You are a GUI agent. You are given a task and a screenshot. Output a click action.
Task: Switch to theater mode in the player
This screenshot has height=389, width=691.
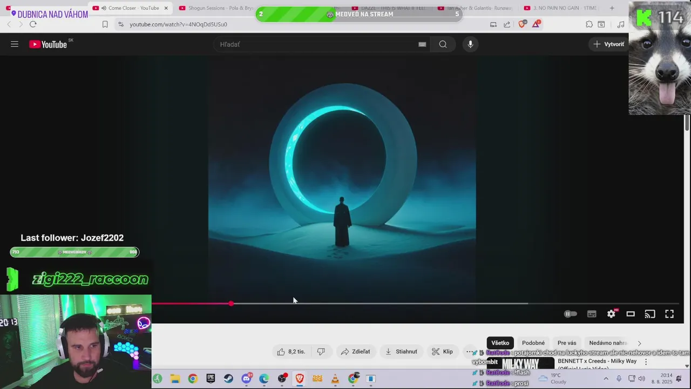coord(631,314)
